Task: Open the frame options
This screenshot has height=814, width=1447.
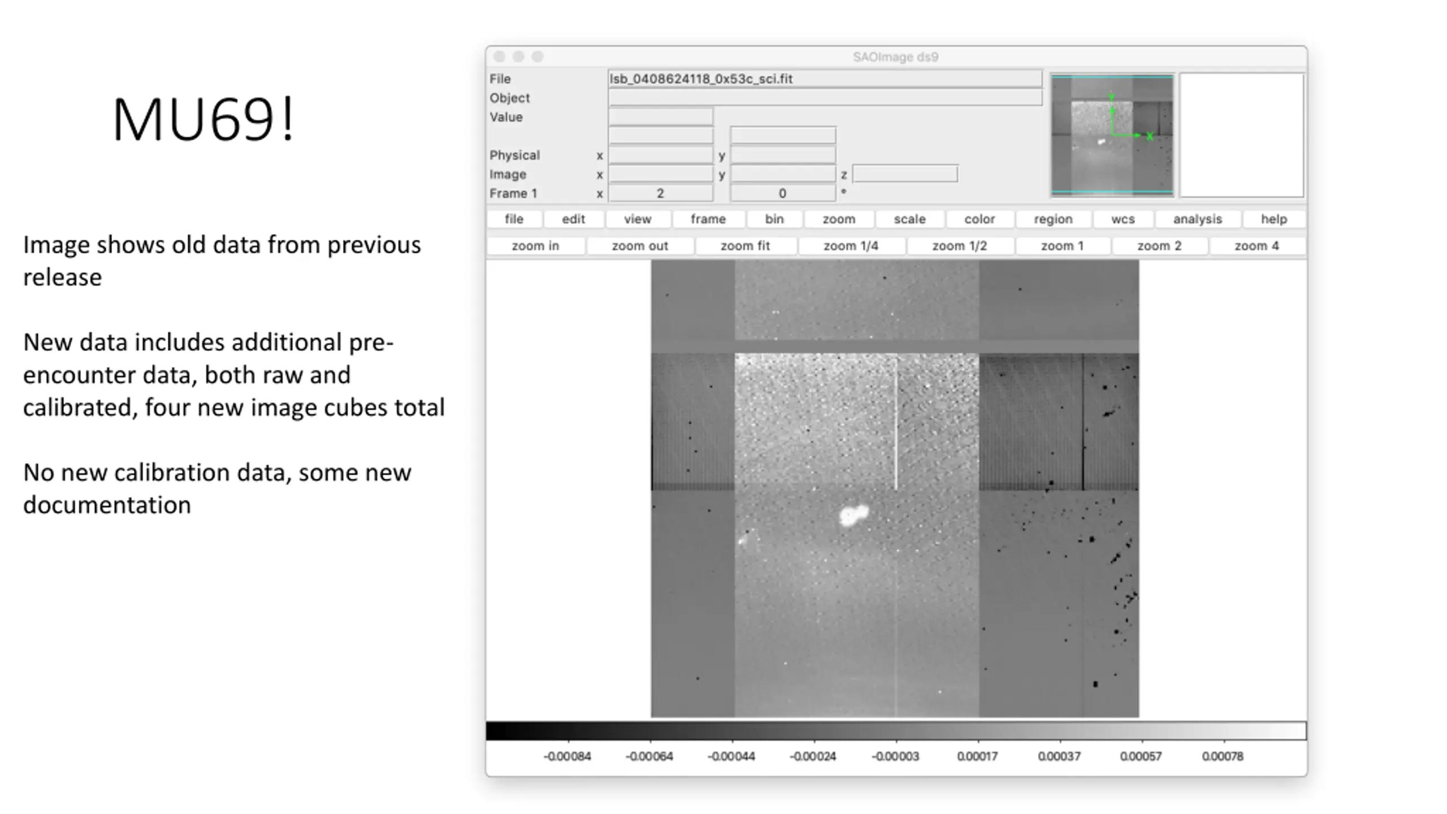Action: point(708,219)
